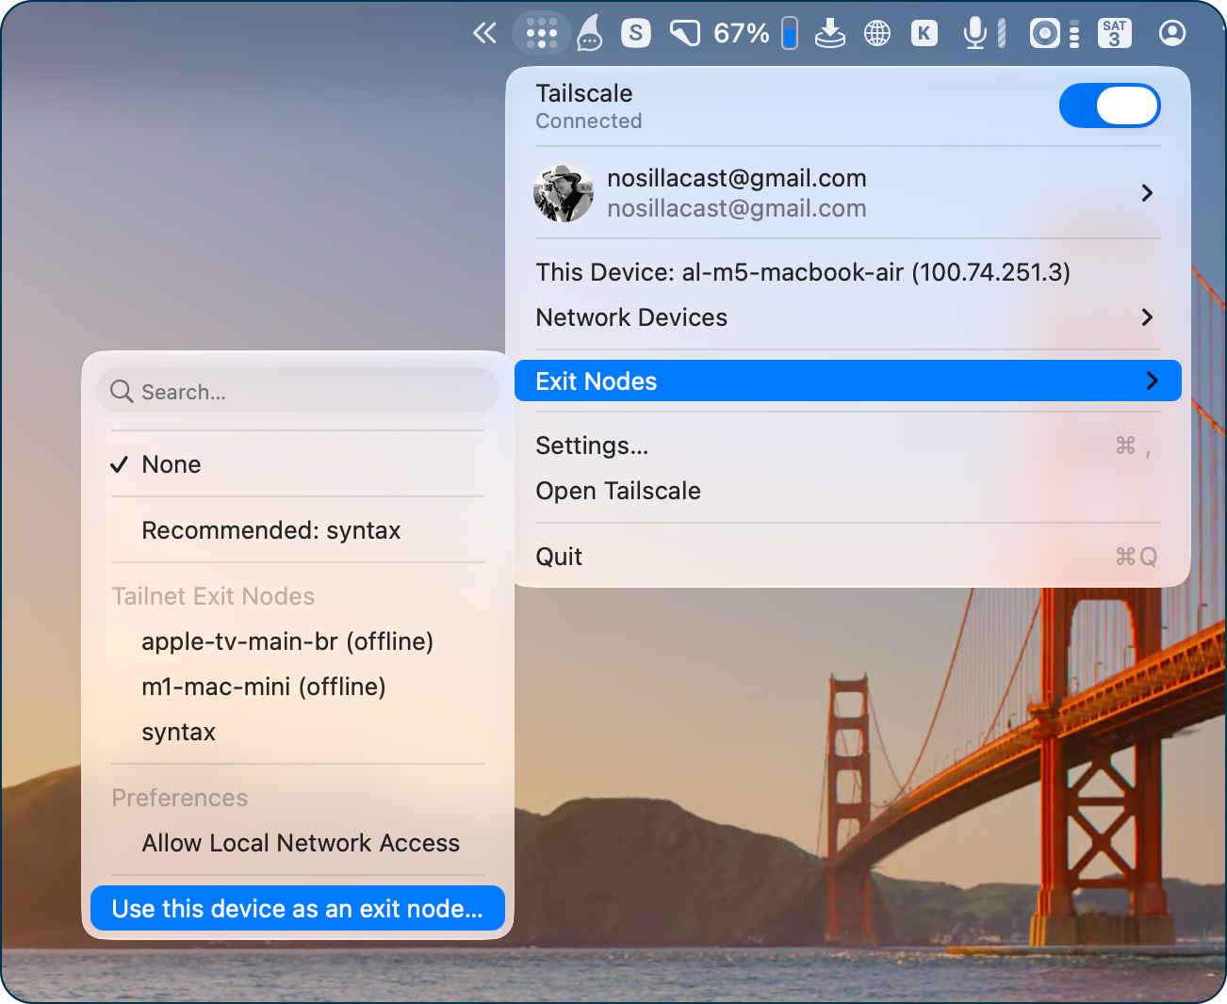
Task: Open the screen recording circle icon
Action: [x=1044, y=34]
